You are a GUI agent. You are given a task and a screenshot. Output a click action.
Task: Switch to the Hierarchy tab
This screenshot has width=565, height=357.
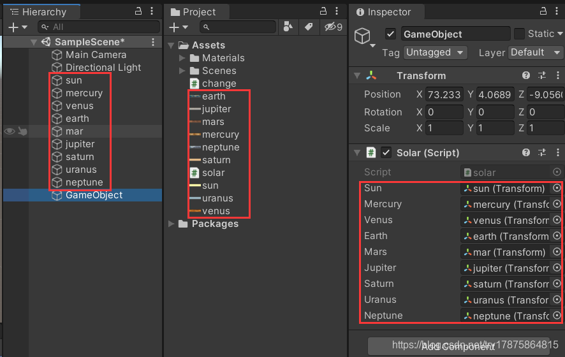tap(41, 12)
